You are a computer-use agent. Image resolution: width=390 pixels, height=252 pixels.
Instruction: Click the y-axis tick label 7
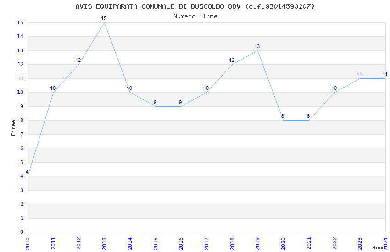tap(22, 134)
